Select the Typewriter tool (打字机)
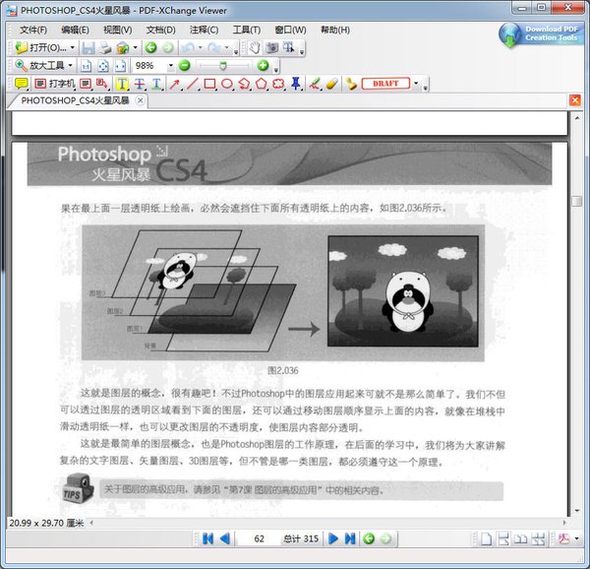The width and height of the screenshot is (590, 569). tap(54, 84)
